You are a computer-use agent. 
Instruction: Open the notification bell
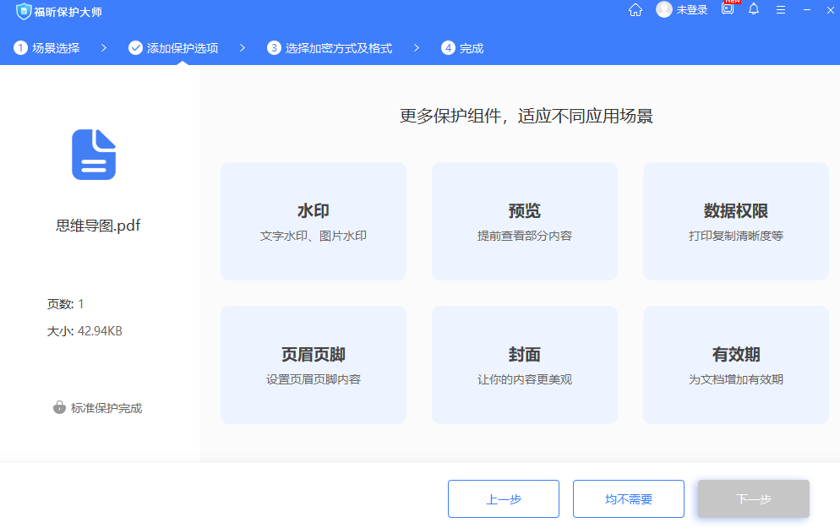click(x=754, y=10)
